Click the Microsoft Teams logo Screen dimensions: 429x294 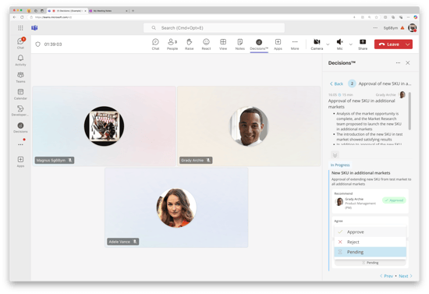point(34,28)
